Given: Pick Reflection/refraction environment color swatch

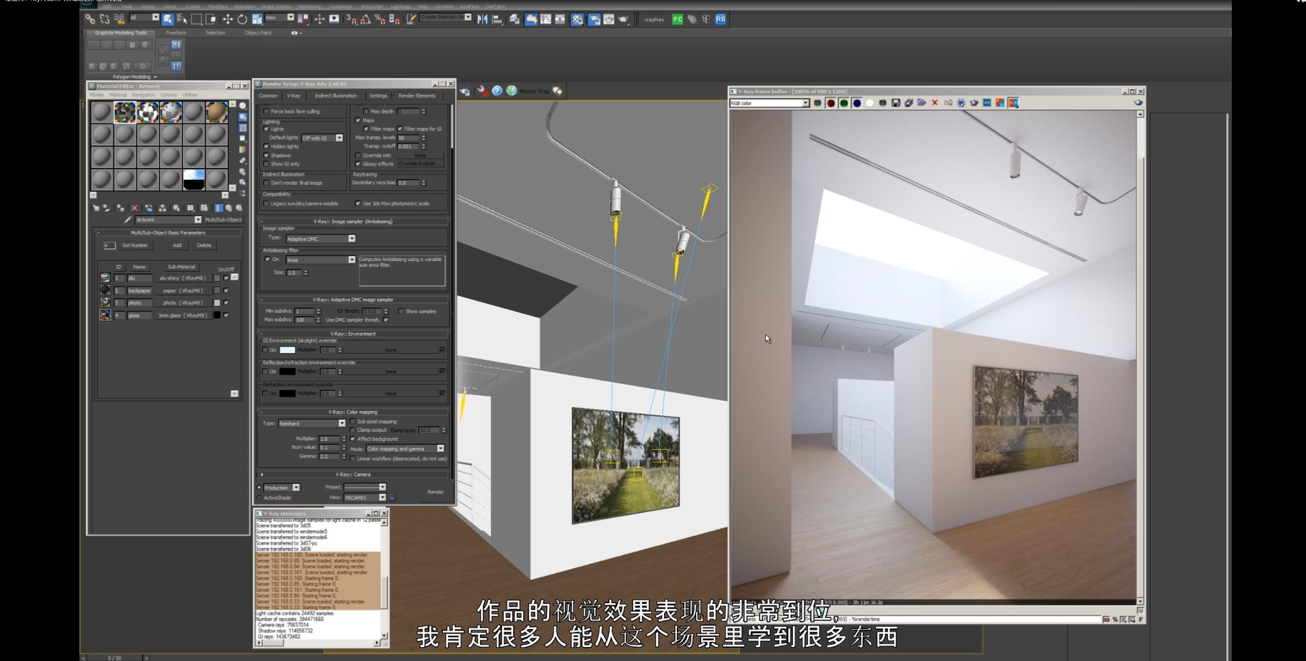Looking at the screenshot, I should point(287,371).
